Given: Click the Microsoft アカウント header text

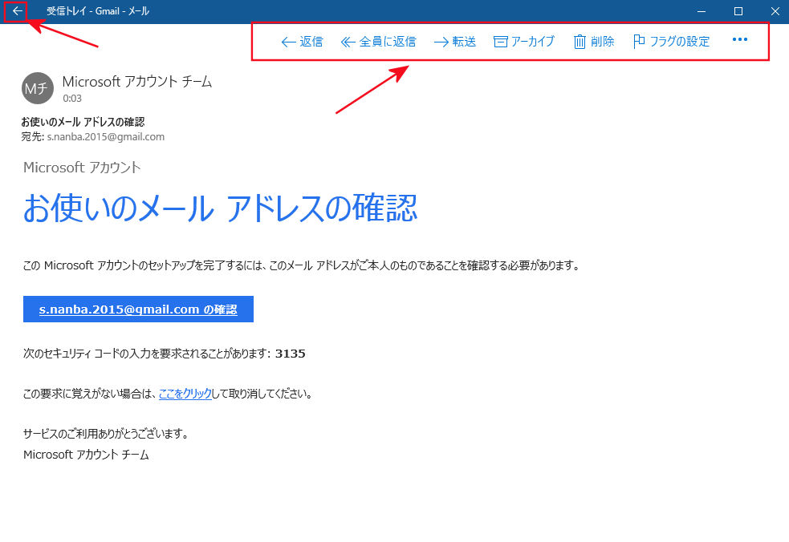Looking at the screenshot, I should 82,168.
